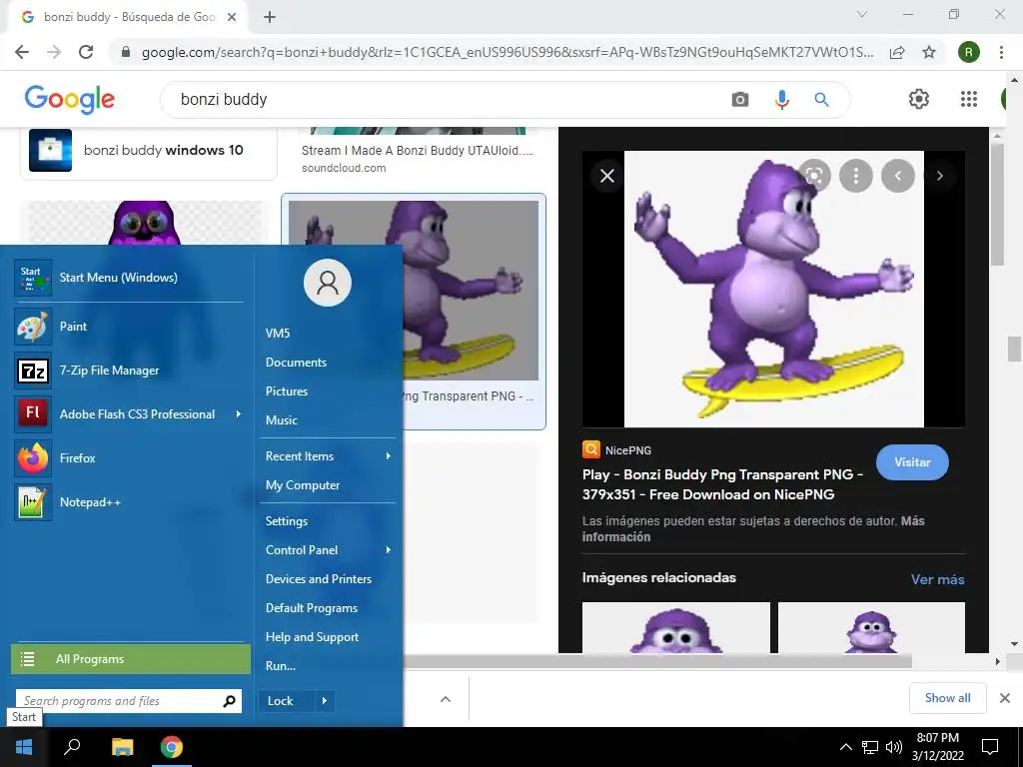
Task: Click the Visitar button
Action: click(x=912, y=462)
